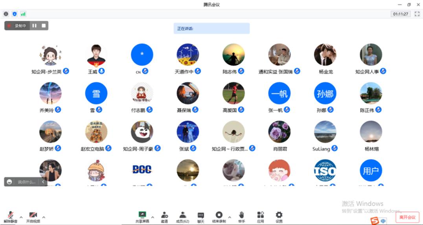This screenshot has width=423, height=225.
Task: Type in the 说点什么 chat input field
Action: click(x=26, y=182)
